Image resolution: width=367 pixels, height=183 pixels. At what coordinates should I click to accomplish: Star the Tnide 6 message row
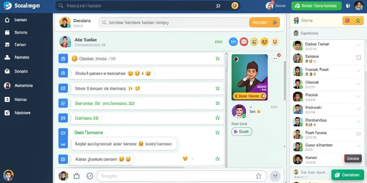pyautogui.click(x=218, y=88)
